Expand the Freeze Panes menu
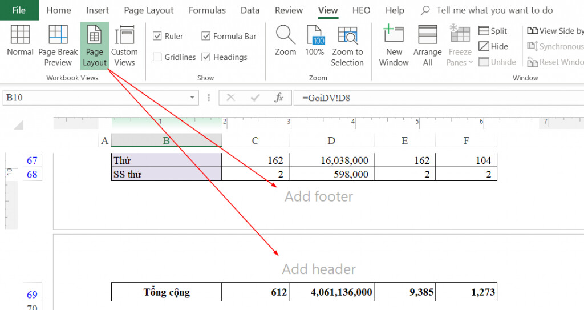The image size is (584, 310). click(460, 46)
